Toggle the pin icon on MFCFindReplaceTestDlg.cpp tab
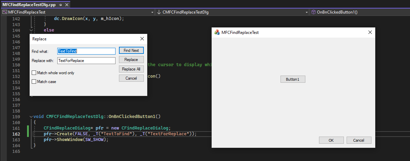 61,5
